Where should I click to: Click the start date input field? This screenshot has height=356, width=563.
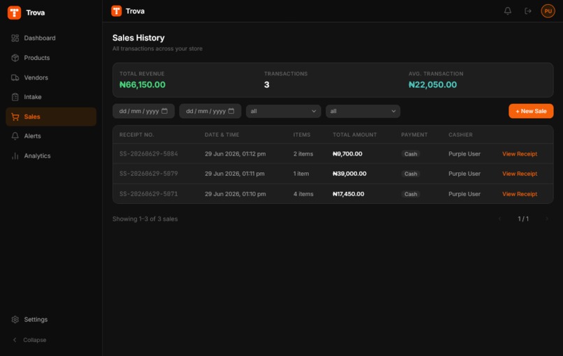144,111
